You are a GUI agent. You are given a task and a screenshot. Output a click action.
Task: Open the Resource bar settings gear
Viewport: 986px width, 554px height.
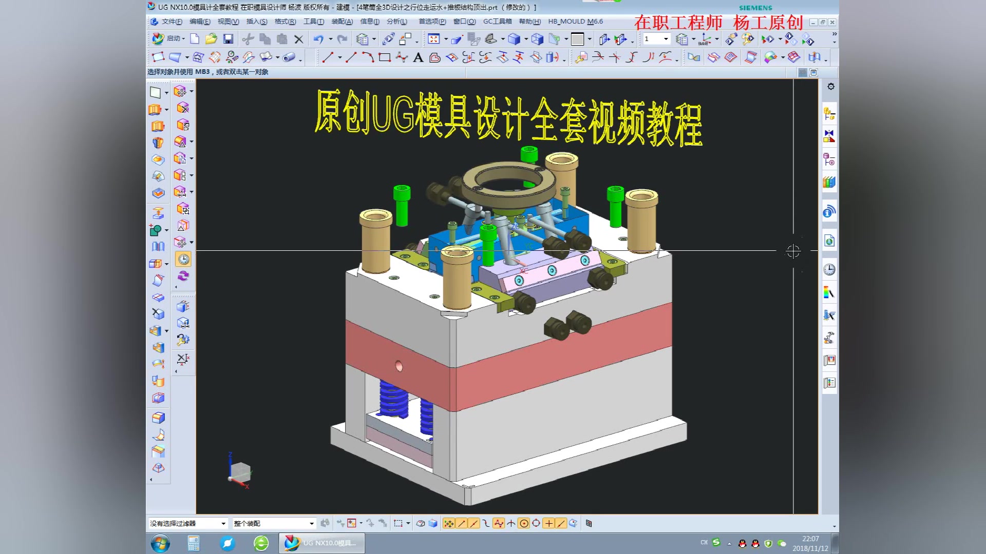coord(831,87)
